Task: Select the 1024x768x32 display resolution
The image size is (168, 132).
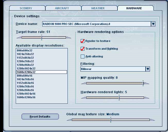Action: click(25, 54)
